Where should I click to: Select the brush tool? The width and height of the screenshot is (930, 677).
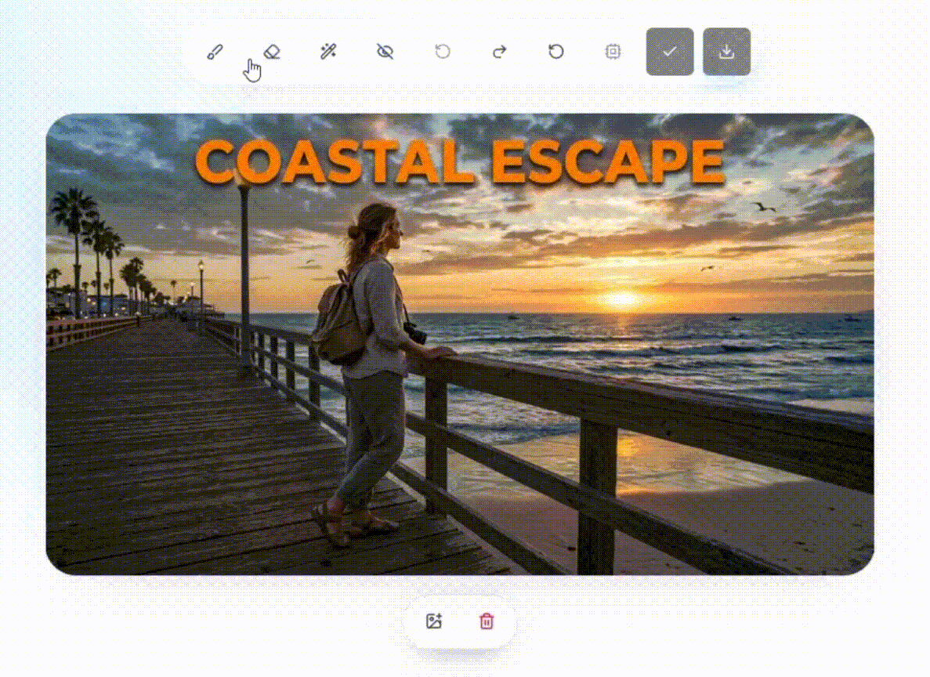(x=215, y=52)
